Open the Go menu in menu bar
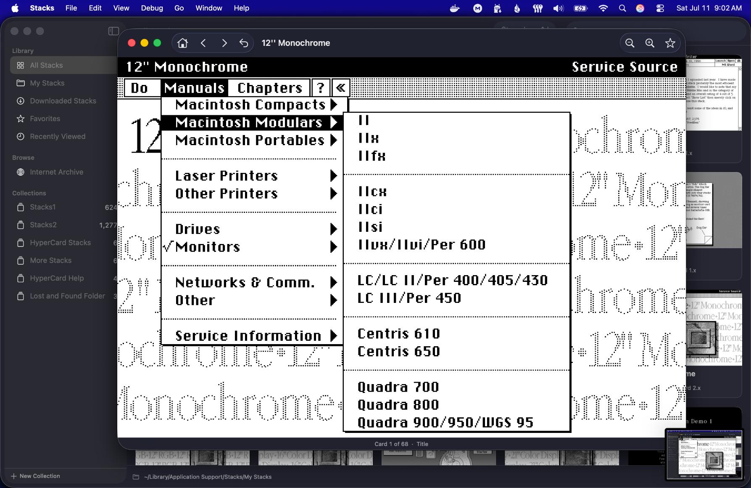 (179, 8)
